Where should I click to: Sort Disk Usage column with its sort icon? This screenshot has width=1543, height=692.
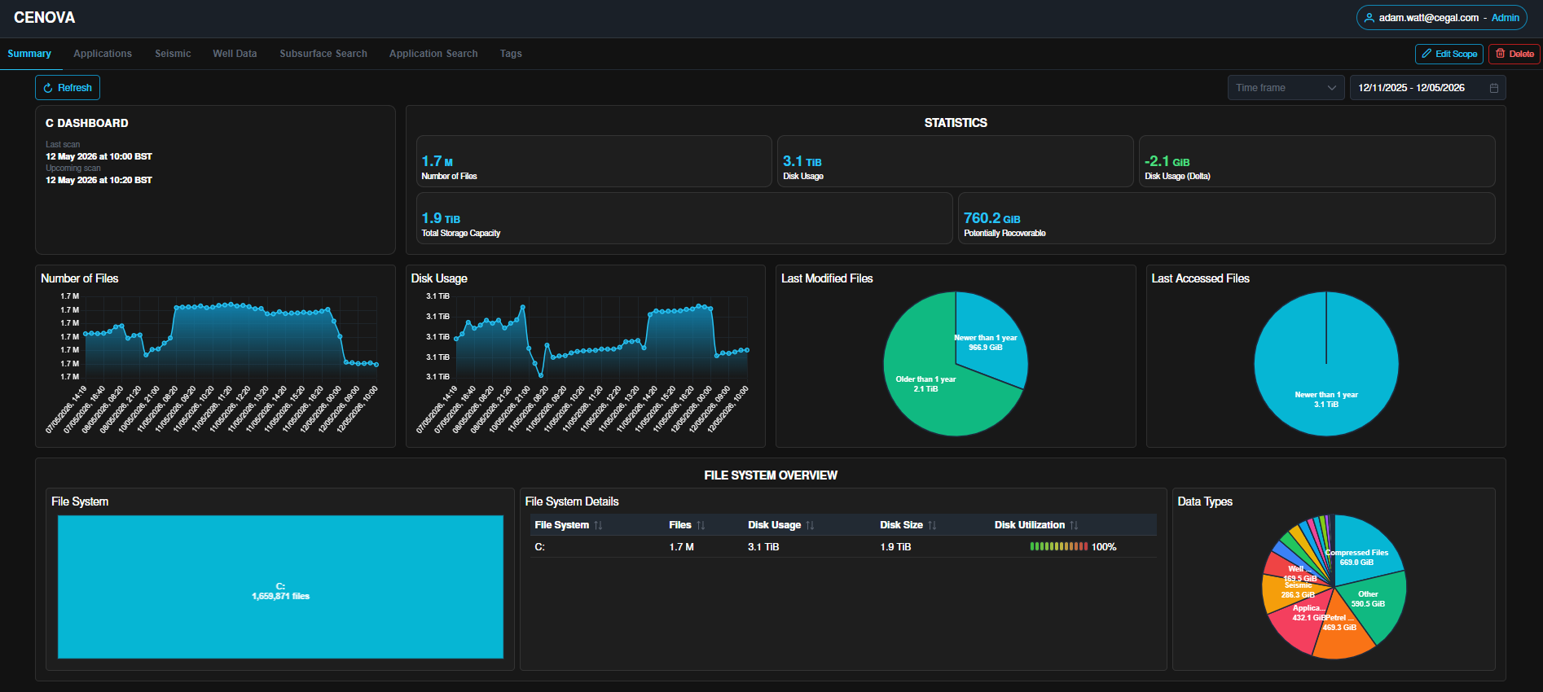click(x=810, y=525)
